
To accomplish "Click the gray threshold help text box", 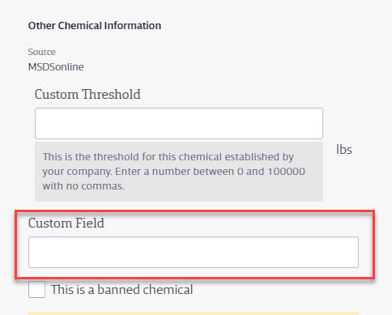I will [x=179, y=172].
